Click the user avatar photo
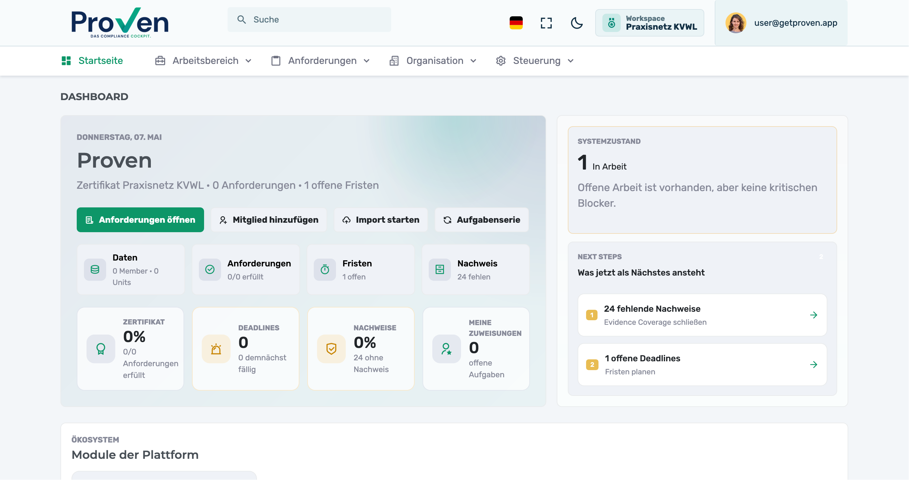Viewport: 909px width, 480px height. click(736, 23)
